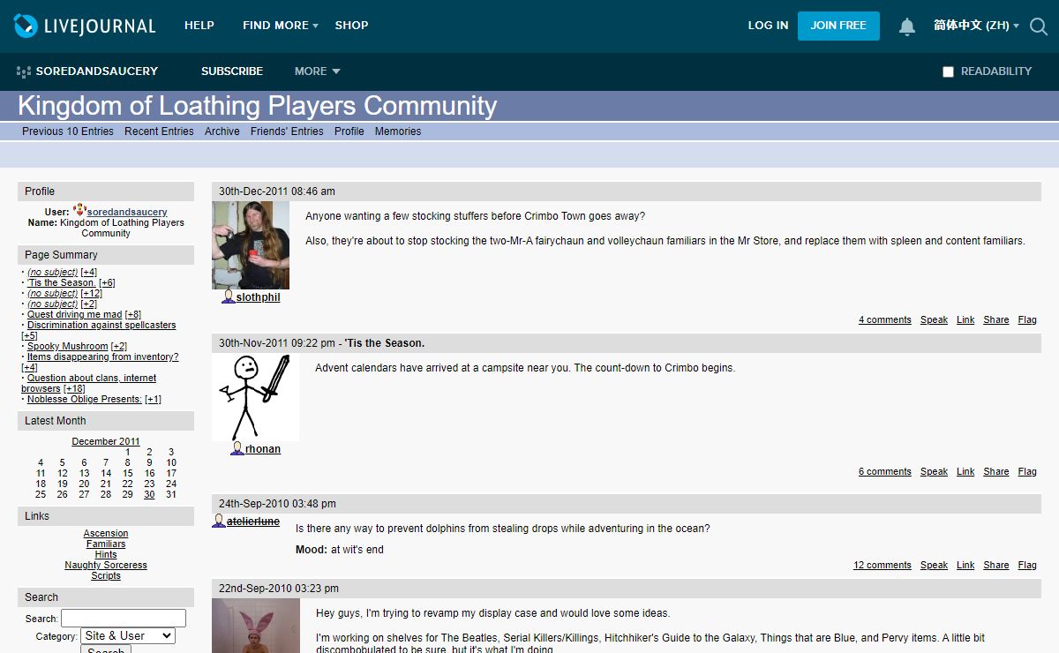Click the LiveJournal logo icon
Image resolution: width=1059 pixels, height=653 pixels.
[26, 26]
